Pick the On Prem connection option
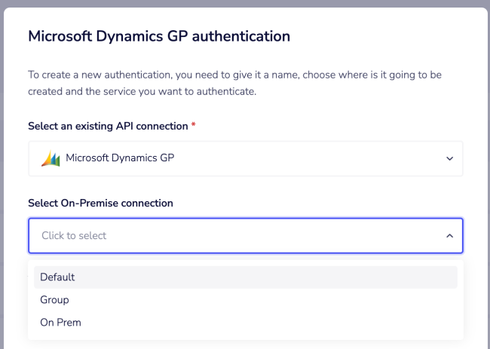Viewport: 490px width, 349px height. (x=60, y=322)
